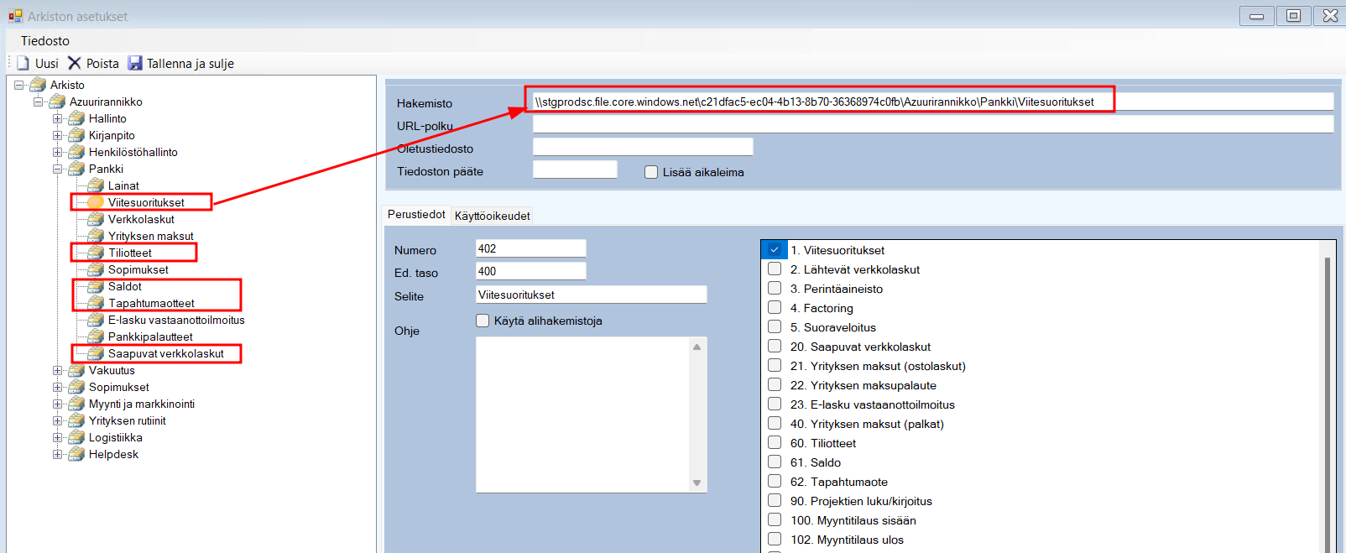Click the Pankkipalautteet folder icon

click(97, 336)
